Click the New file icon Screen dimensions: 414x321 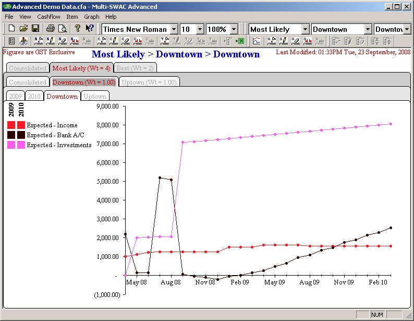pyautogui.click(x=11, y=29)
